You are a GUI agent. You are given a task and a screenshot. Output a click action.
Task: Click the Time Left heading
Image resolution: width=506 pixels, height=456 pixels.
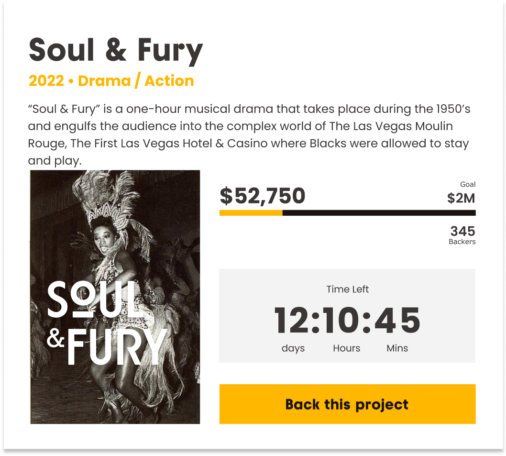click(348, 289)
